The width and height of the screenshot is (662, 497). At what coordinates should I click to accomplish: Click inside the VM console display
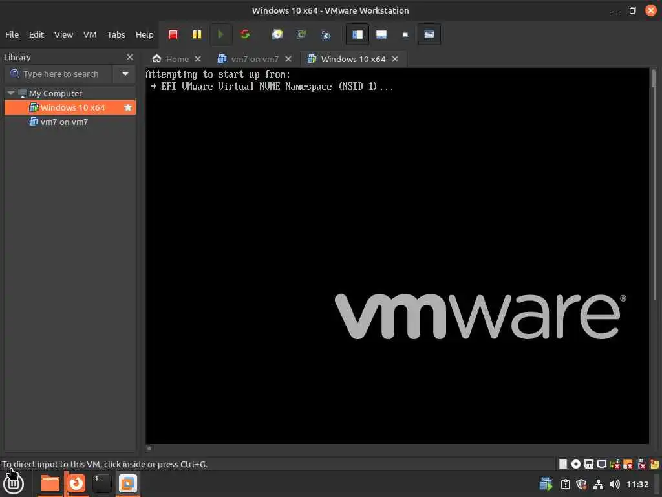[397, 256]
